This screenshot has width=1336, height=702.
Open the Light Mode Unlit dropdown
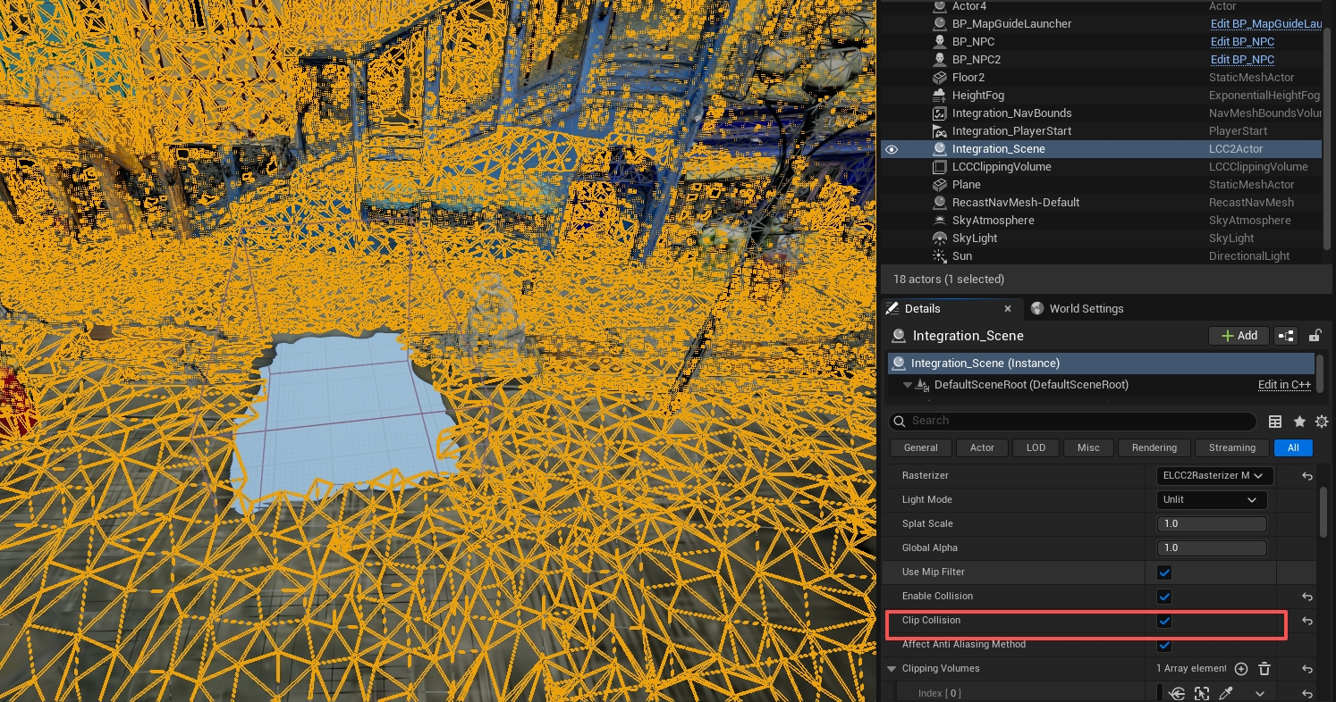(x=1211, y=500)
